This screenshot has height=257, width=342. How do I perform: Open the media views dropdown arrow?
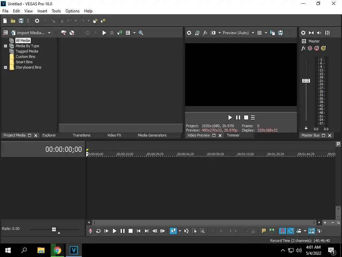point(134,33)
